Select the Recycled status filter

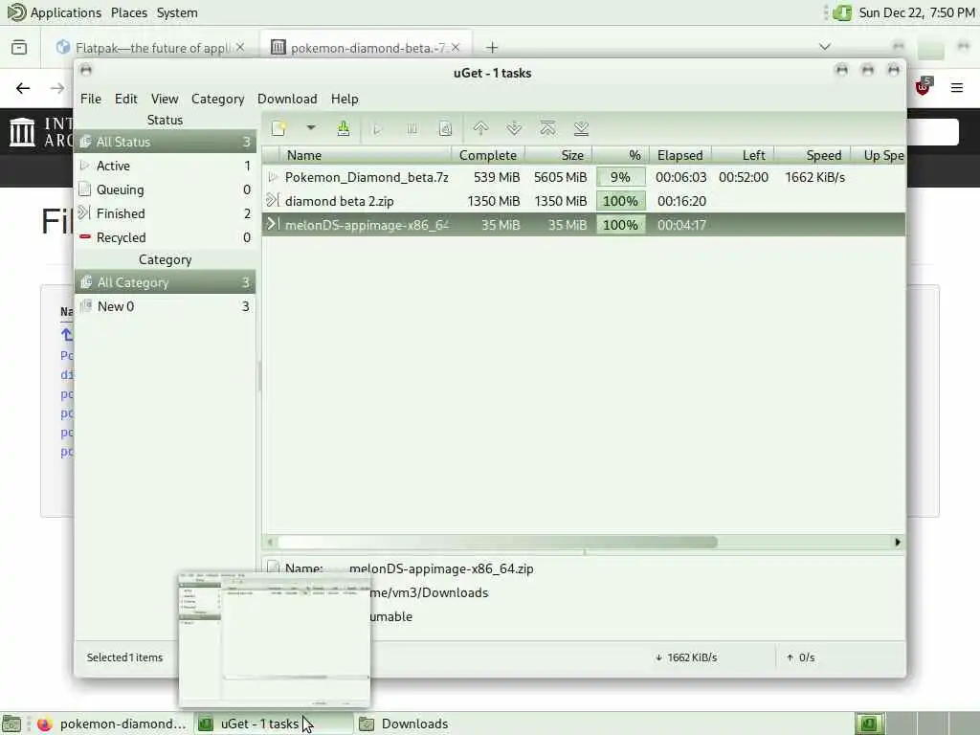pyautogui.click(x=165, y=237)
